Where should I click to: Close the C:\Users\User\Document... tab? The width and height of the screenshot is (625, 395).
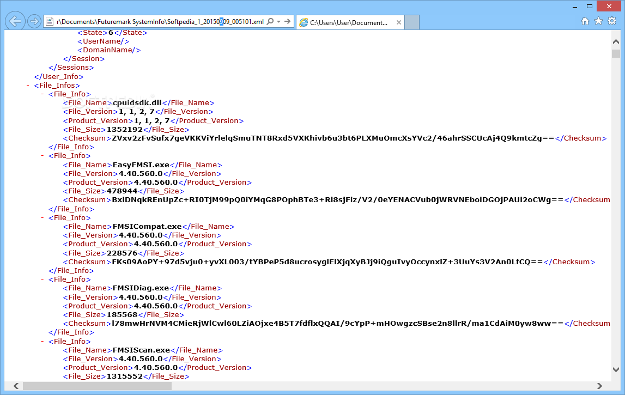pos(399,23)
